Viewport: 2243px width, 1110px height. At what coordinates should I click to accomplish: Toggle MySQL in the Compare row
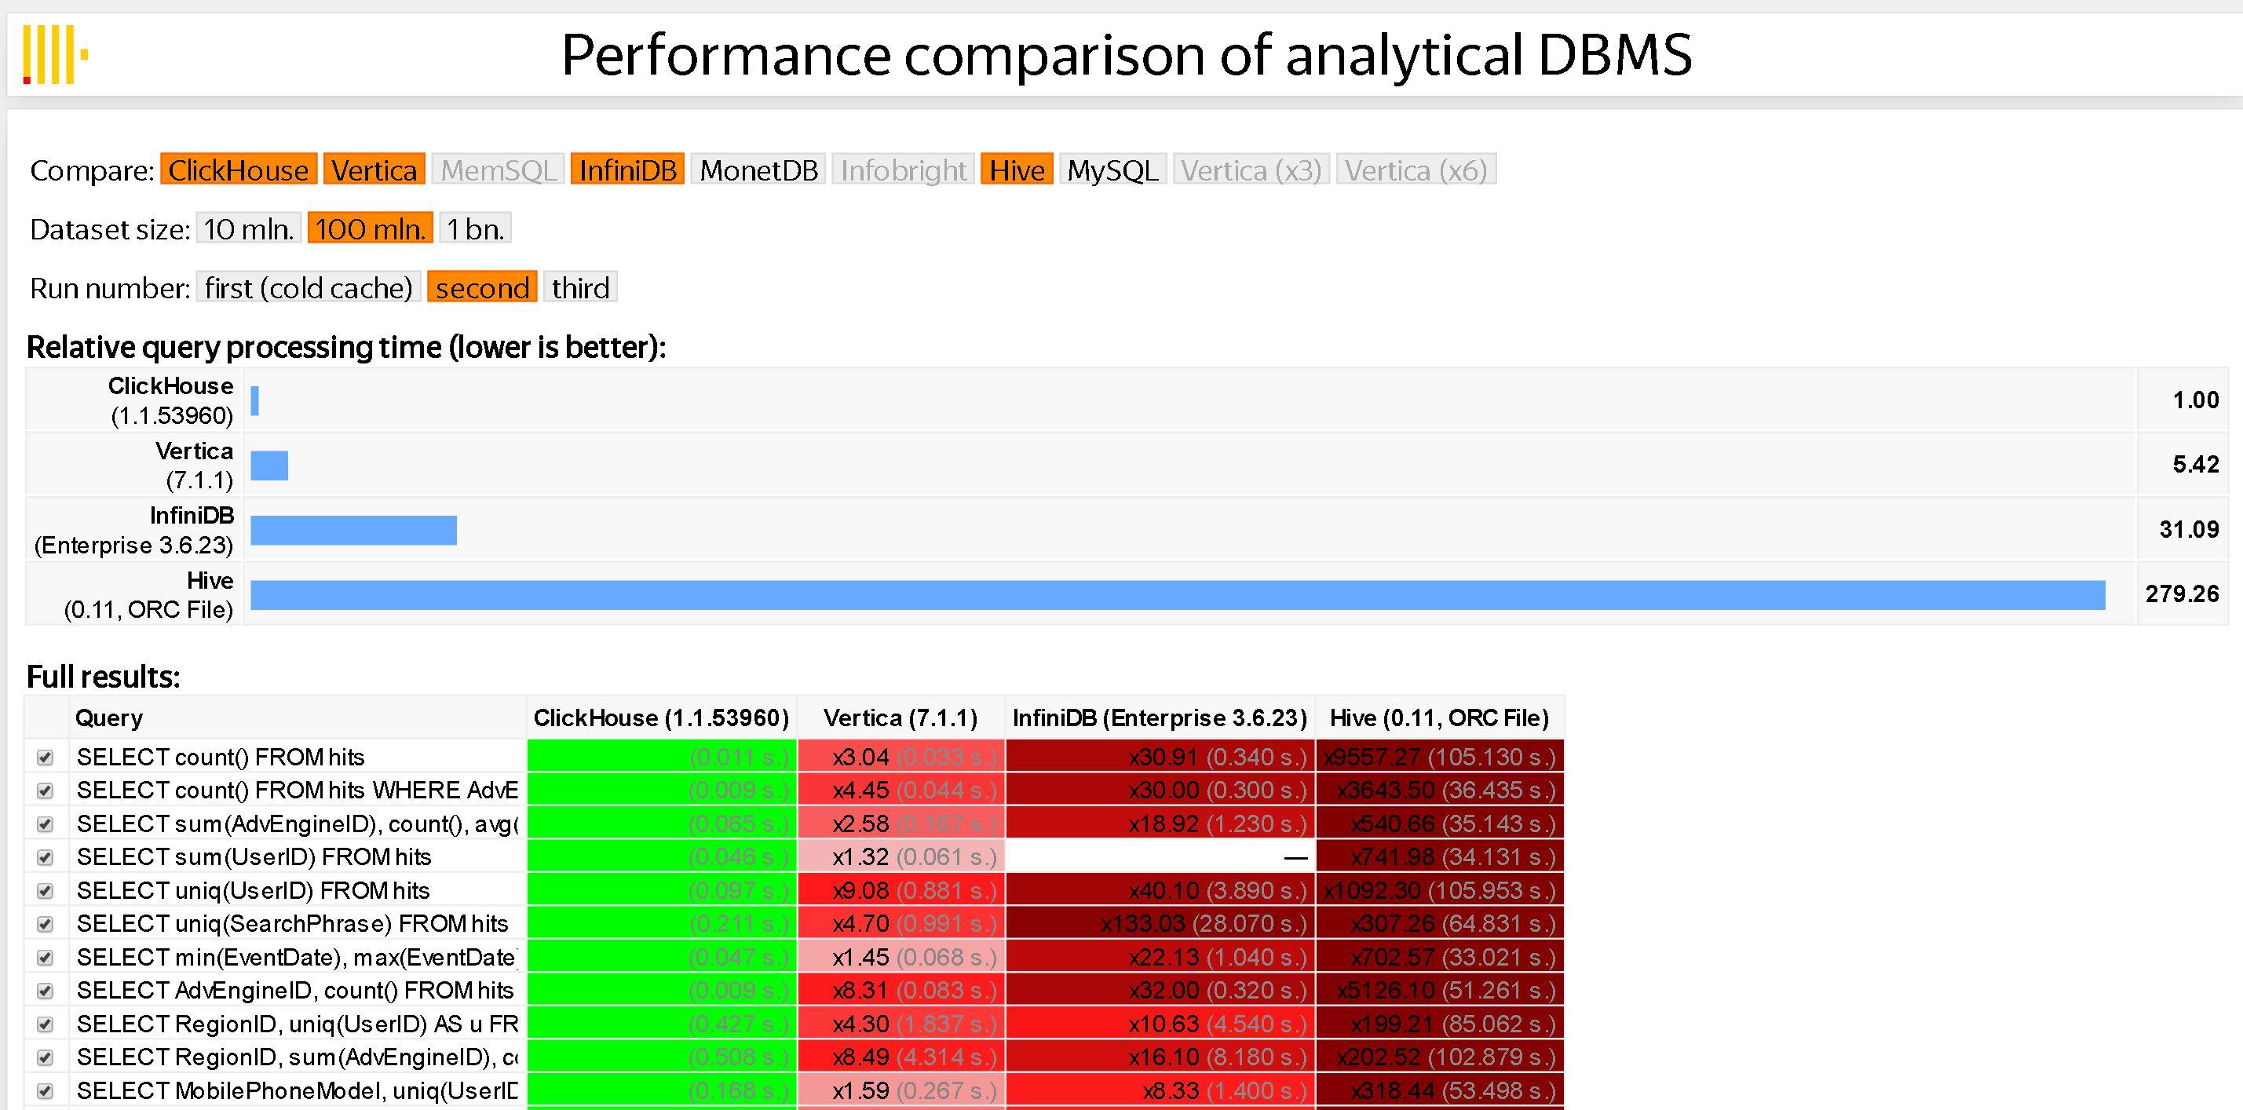(x=1112, y=170)
